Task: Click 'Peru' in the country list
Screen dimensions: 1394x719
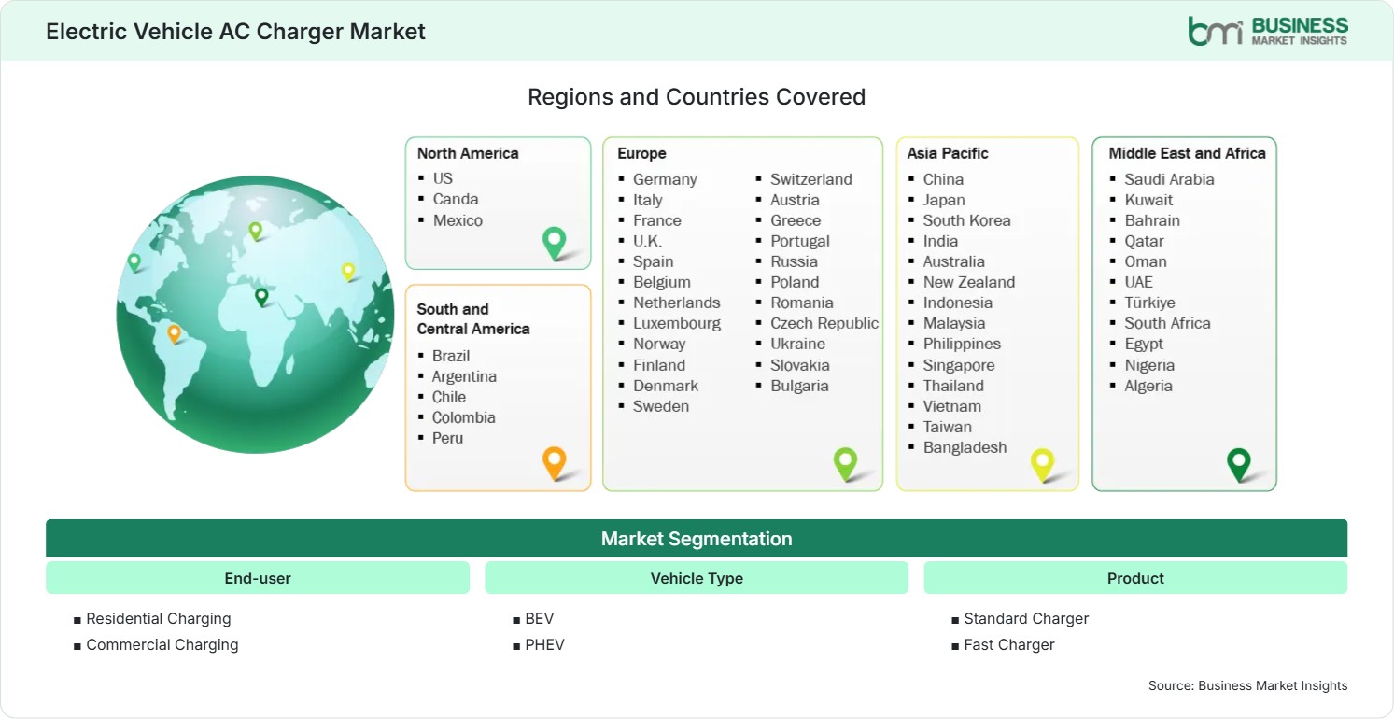Action: (x=447, y=438)
